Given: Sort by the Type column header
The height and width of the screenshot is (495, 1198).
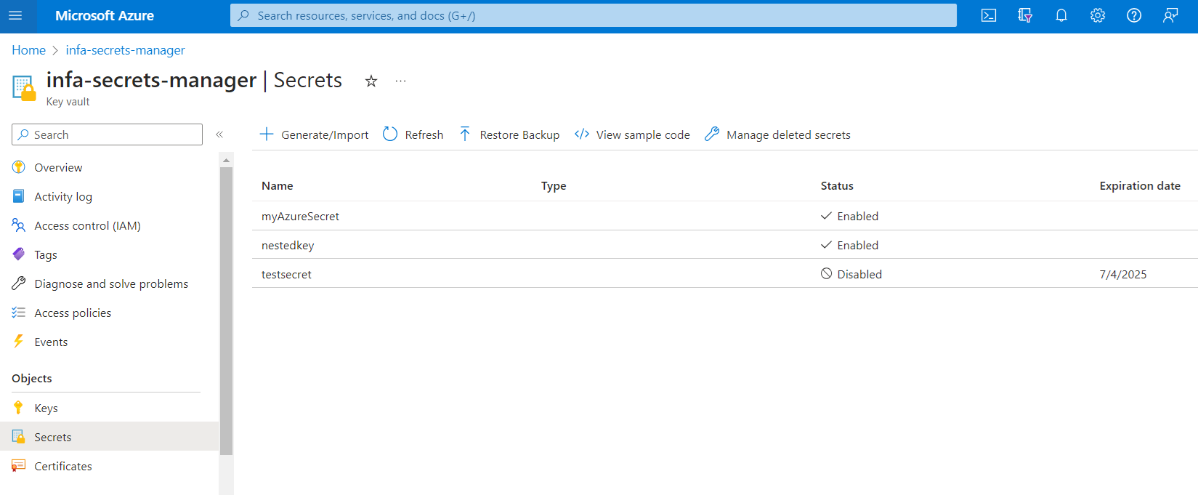Looking at the screenshot, I should coord(554,186).
